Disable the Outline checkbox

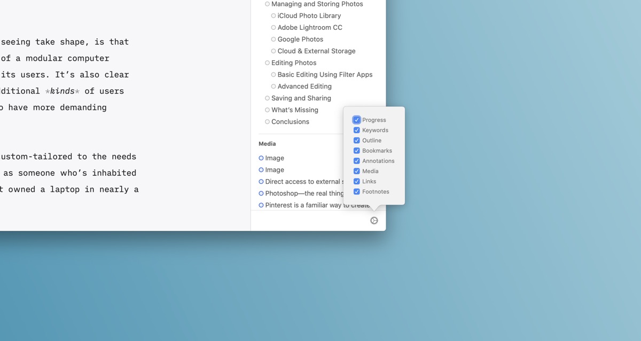click(x=356, y=141)
